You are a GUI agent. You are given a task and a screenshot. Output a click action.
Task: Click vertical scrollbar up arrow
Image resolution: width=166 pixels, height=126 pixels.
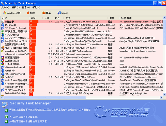164,18
